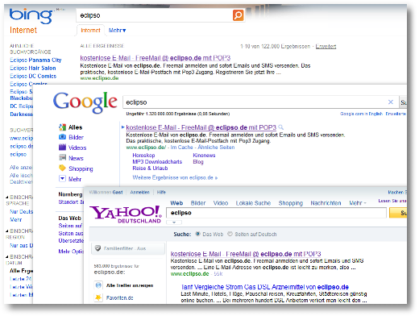Click the Familienfilter shield icon in Yahoo

(x=98, y=248)
